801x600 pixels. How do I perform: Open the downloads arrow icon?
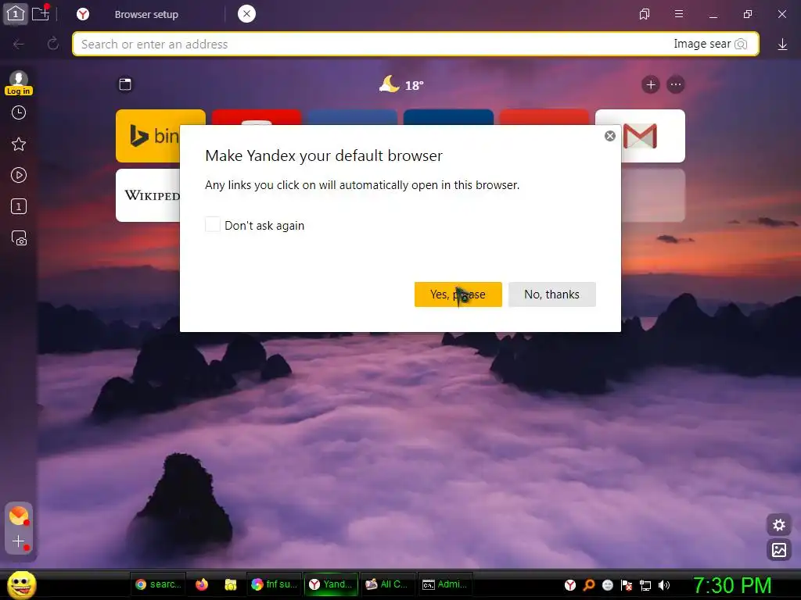click(782, 45)
